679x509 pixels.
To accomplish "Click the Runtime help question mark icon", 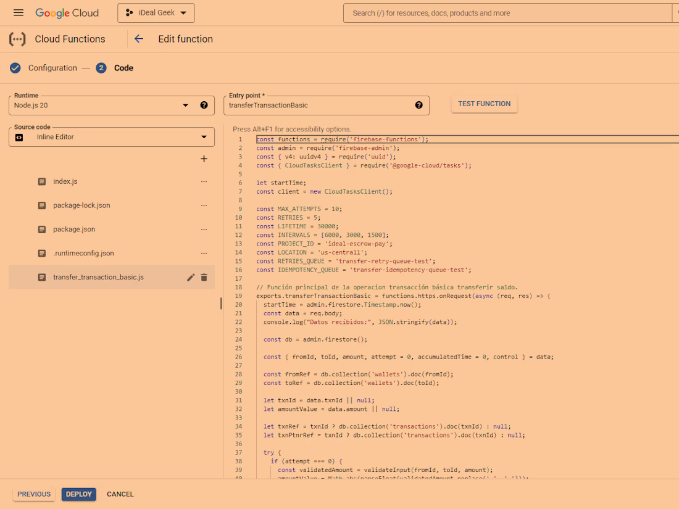I will [204, 106].
